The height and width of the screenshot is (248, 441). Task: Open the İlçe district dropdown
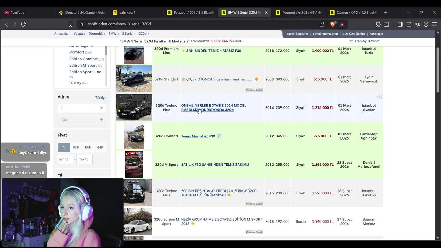click(82, 120)
